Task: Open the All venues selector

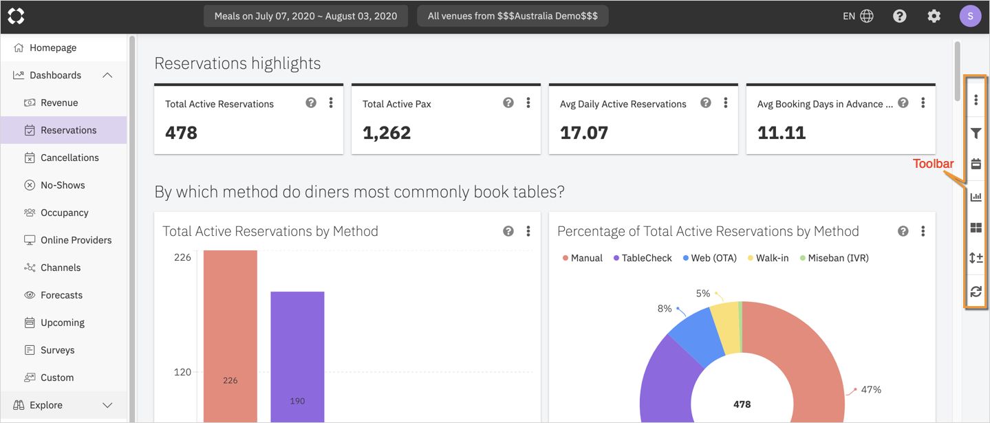Action: click(x=513, y=16)
